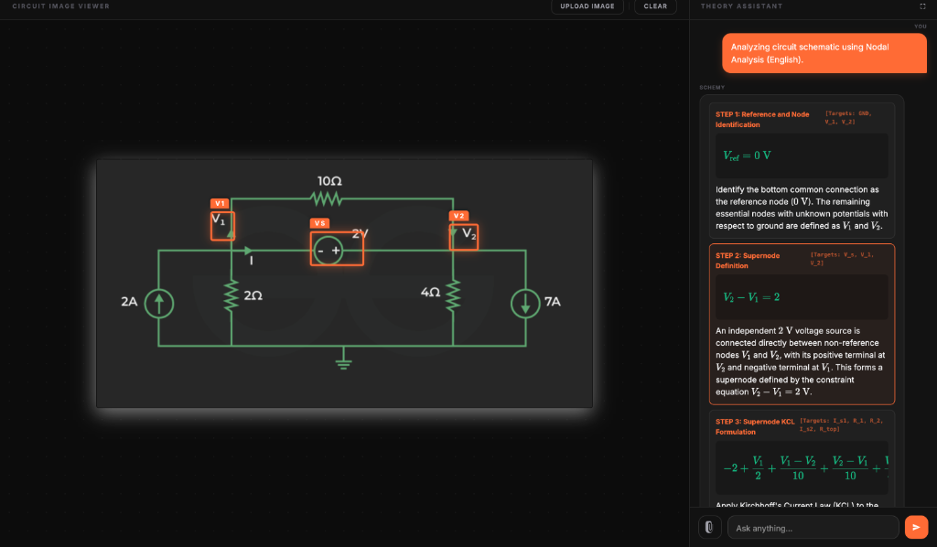Click the Step 3 KCL equation block
The width and height of the screenshot is (937, 547).
click(x=802, y=468)
